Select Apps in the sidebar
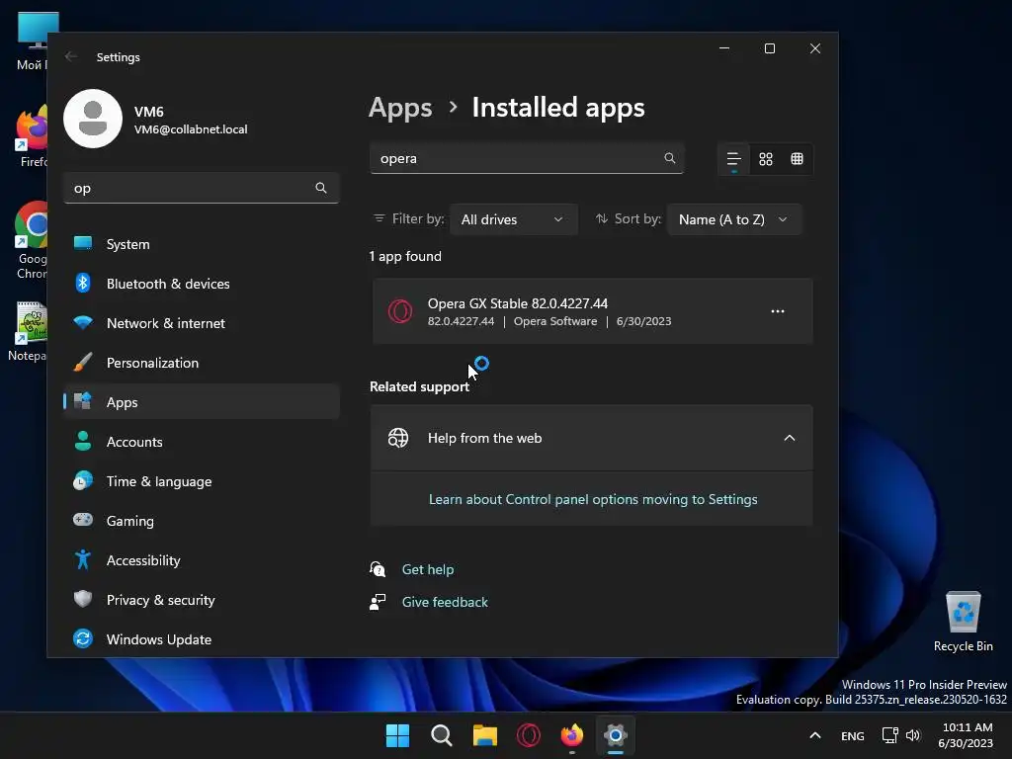This screenshot has height=759, width=1012. pos(202,401)
